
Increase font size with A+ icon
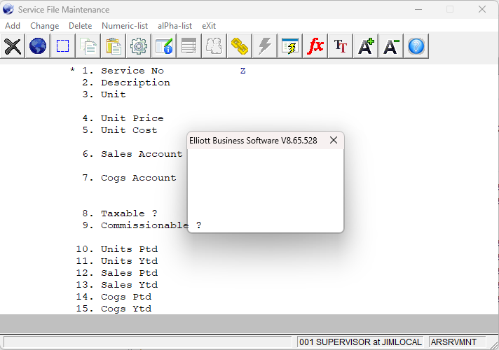[366, 47]
